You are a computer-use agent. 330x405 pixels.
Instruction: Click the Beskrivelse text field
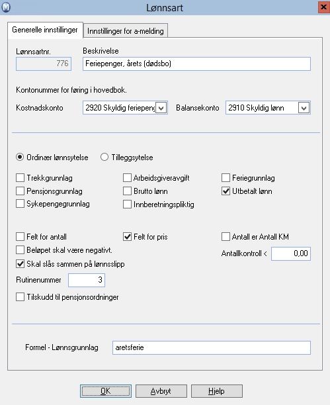(196, 64)
